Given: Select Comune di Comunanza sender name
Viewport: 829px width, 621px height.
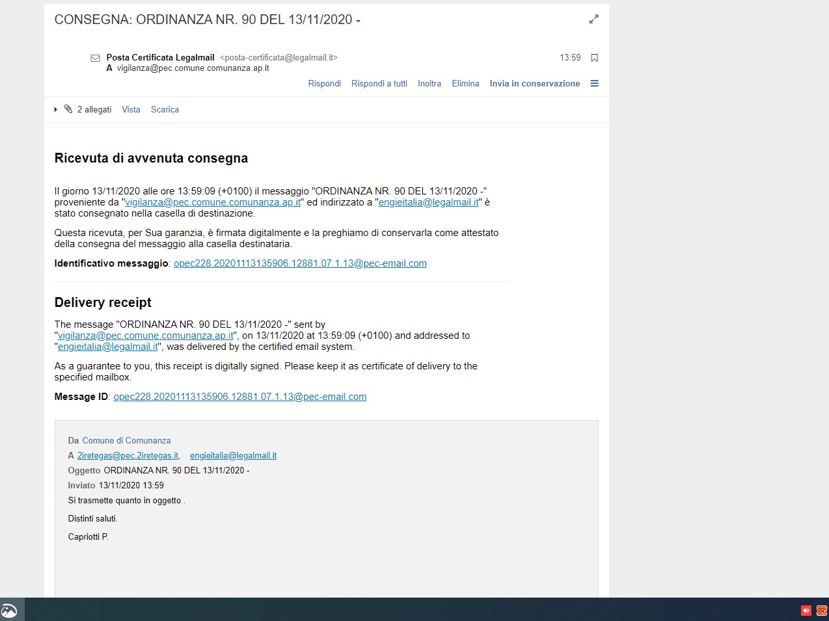Looking at the screenshot, I should point(126,440).
